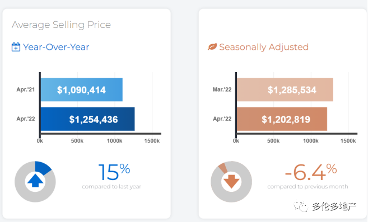This screenshot has width=368, height=222.
Task: Click the 'compared to previous month' caption
Action: (308, 187)
